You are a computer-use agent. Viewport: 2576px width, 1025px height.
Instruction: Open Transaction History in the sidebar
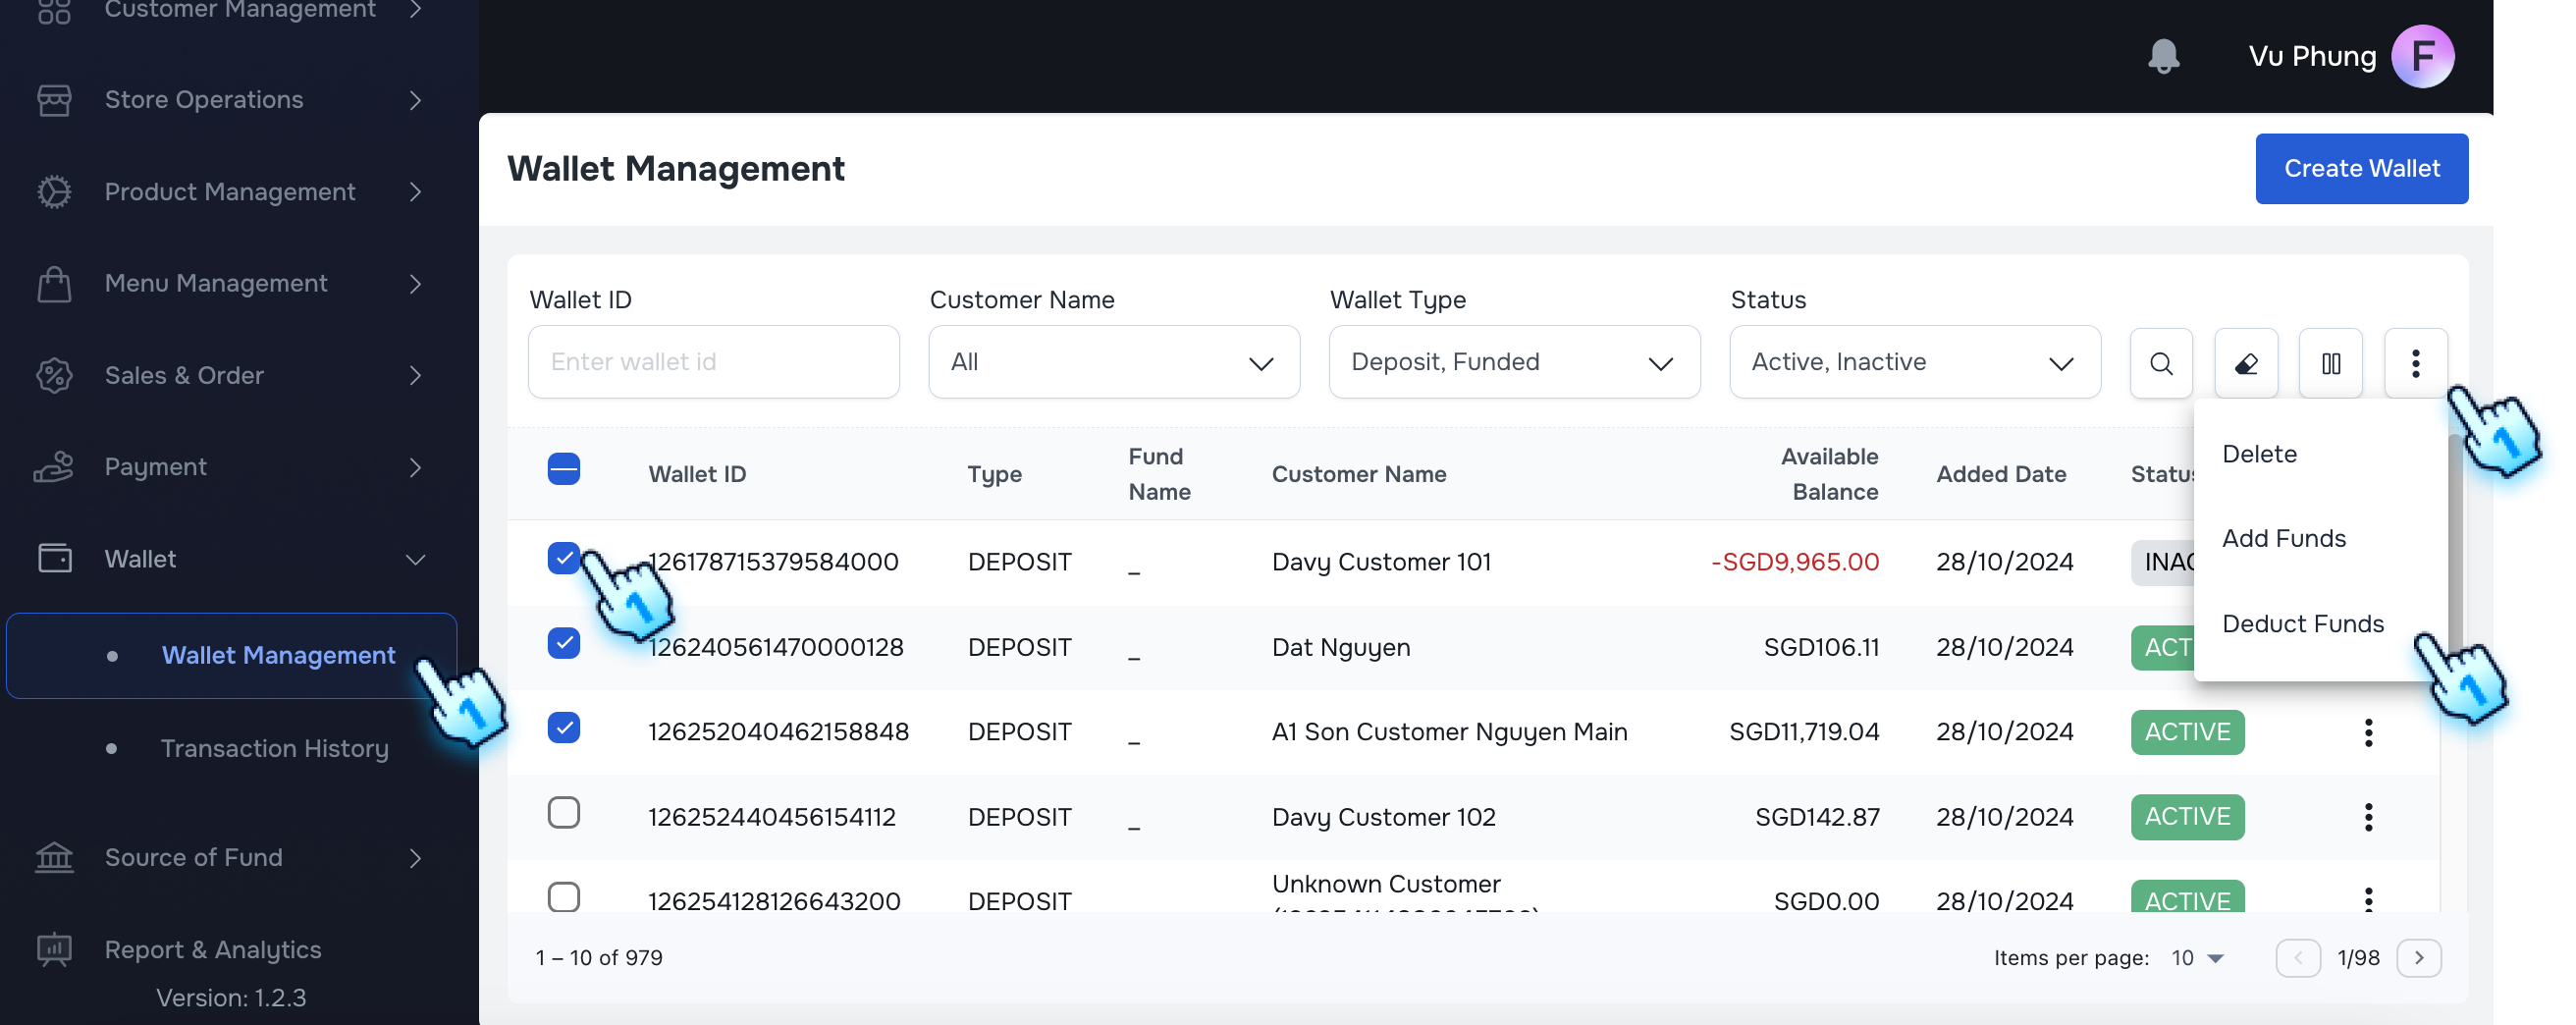(x=275, y=747)
